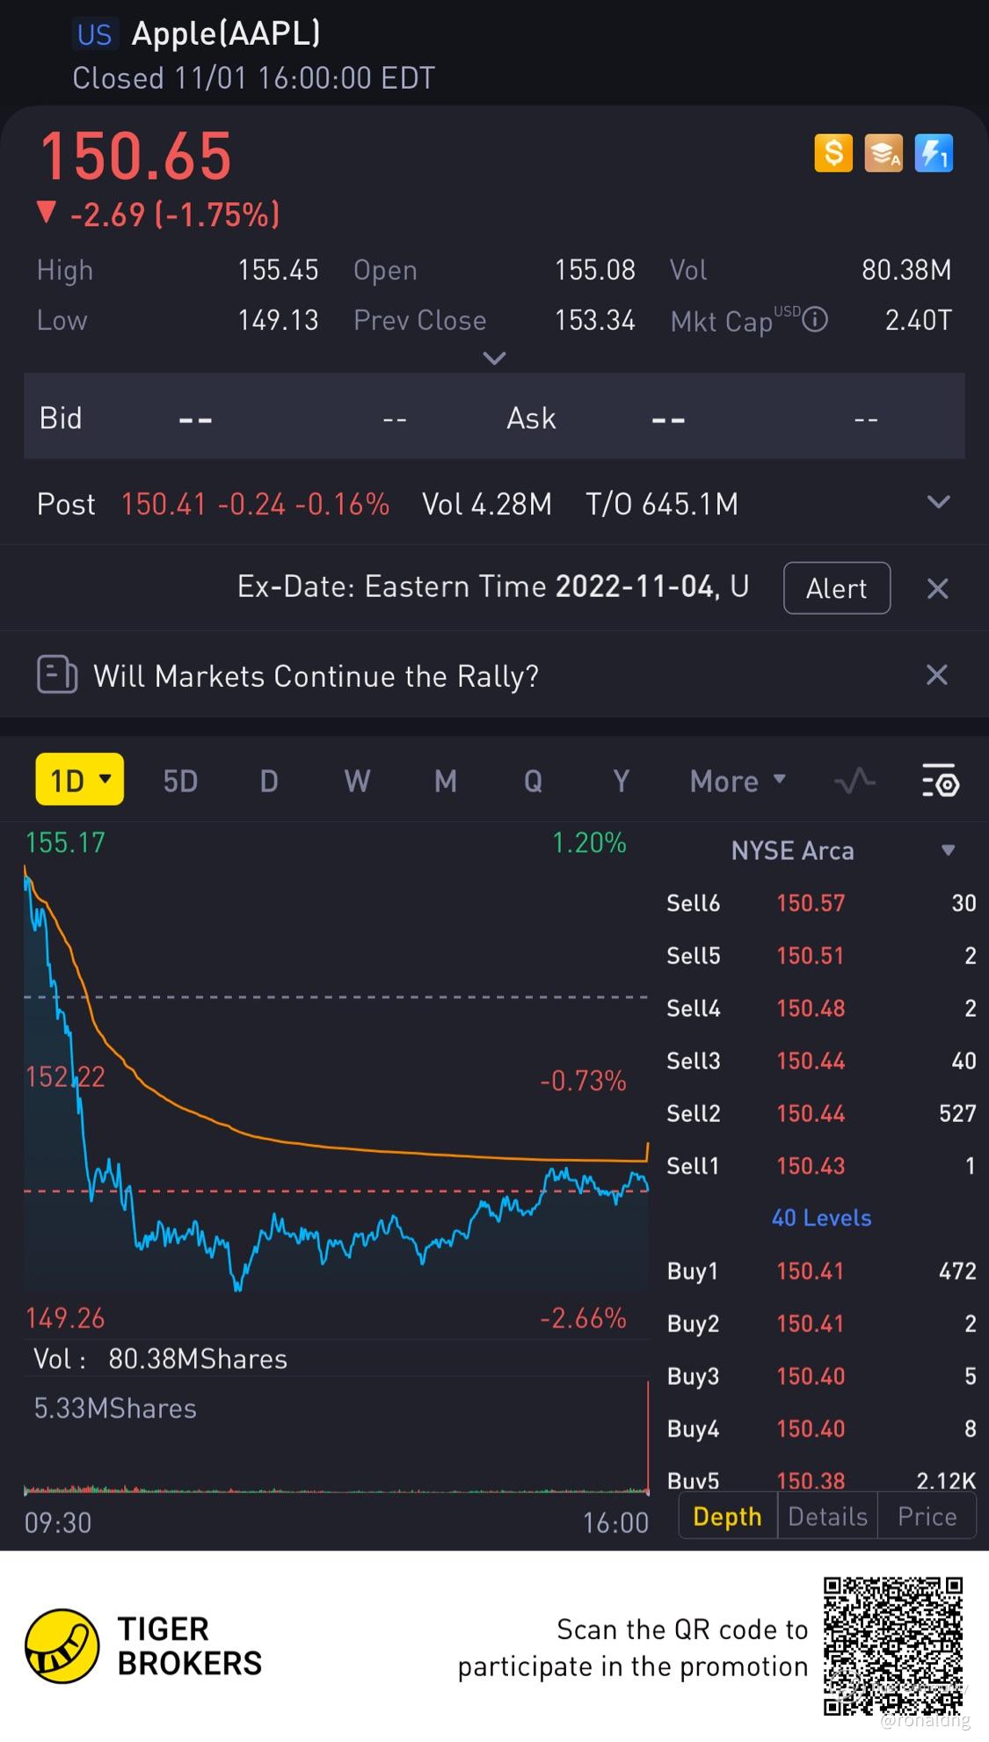Tap the T/O 645.1M text

click(662, 504)
